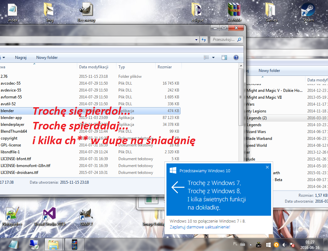
Task: Open the address bar history dropdown
Action: (x=196, y=40)
